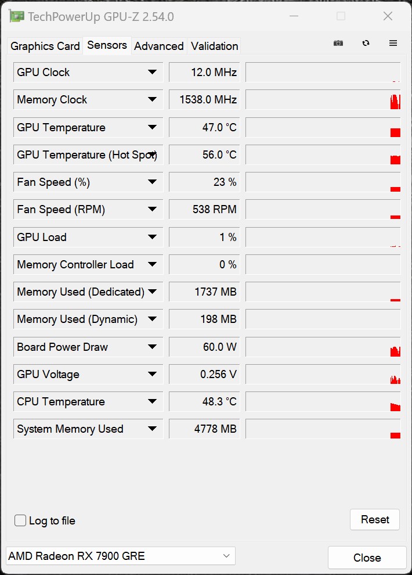Click the screenshot camera icon
This screenshot has width=412, height=575.
(x=338, y=43)
